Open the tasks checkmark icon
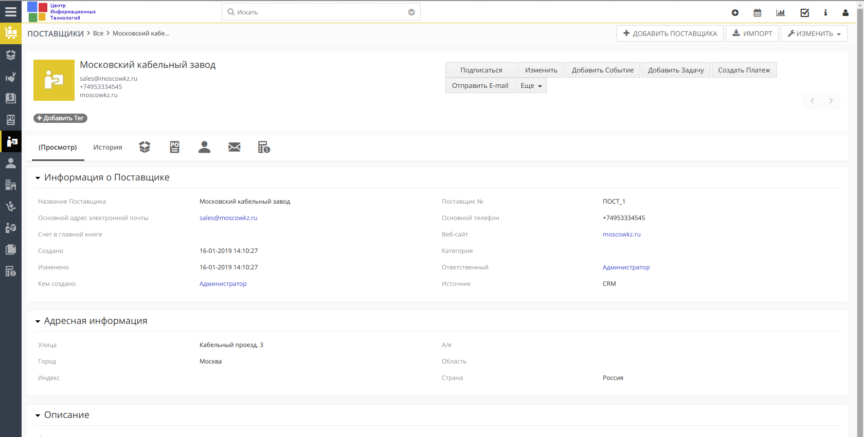The image size is (864, 437). (805, 12)
